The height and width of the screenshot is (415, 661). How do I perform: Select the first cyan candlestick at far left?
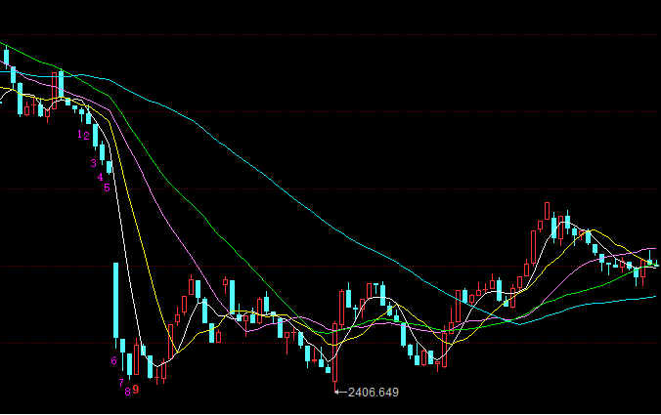(6, 57)
